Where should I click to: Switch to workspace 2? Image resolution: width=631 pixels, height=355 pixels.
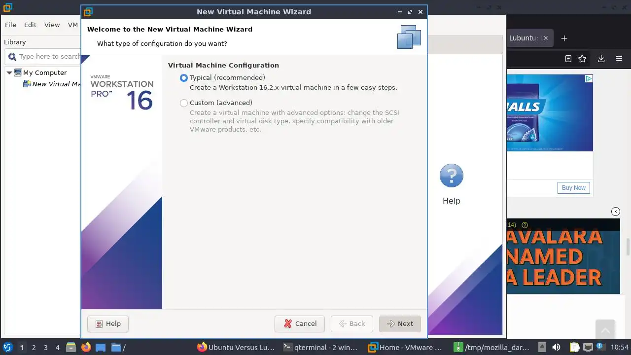click(34, 348)
